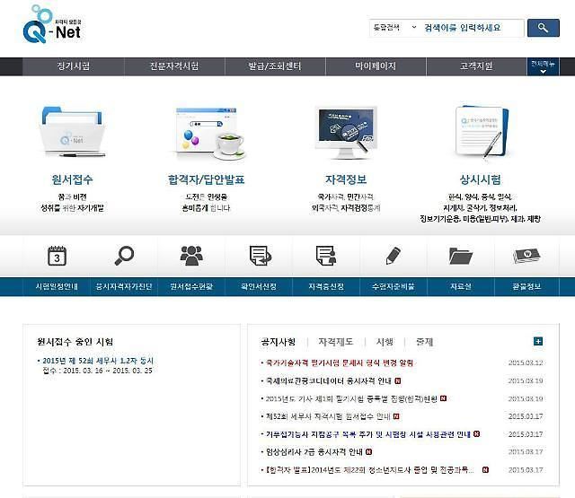Open the 제52회 세무사 자격시험 원서접수 notice

[x=328, y=416]
